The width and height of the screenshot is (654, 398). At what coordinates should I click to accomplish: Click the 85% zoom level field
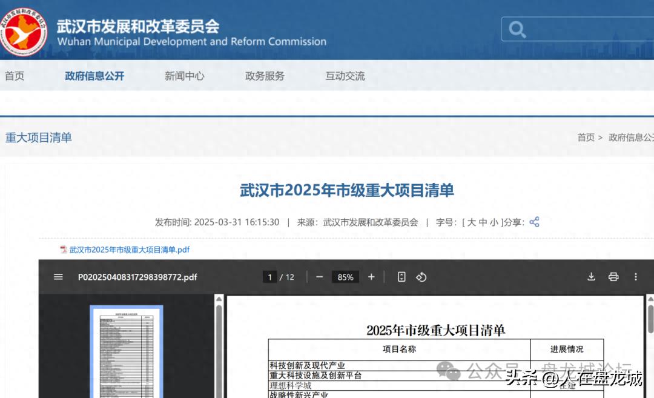(345, 277)
